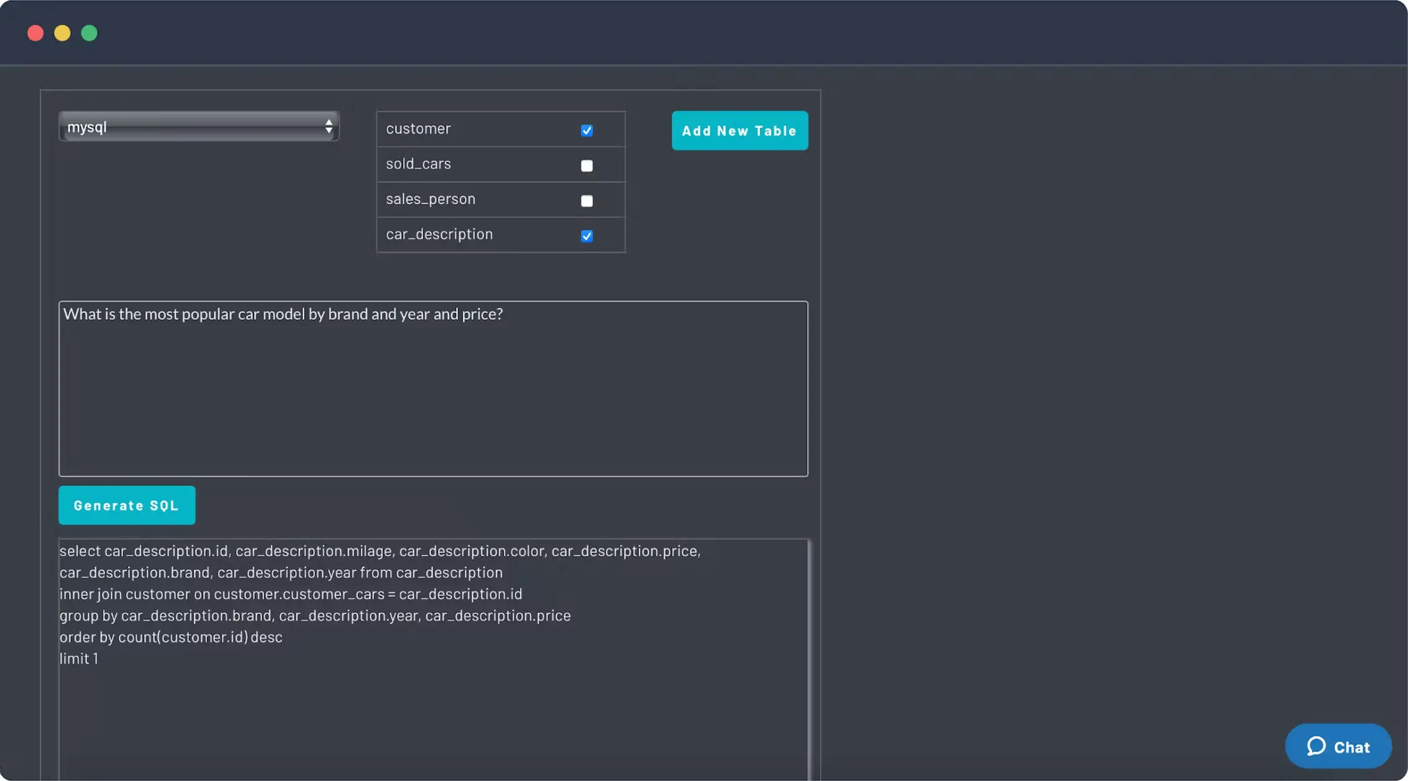The height and width of the screenshot is (781, 1408).
Task: Uncheck the customer table checkbox
Action: tap(587, 130)
